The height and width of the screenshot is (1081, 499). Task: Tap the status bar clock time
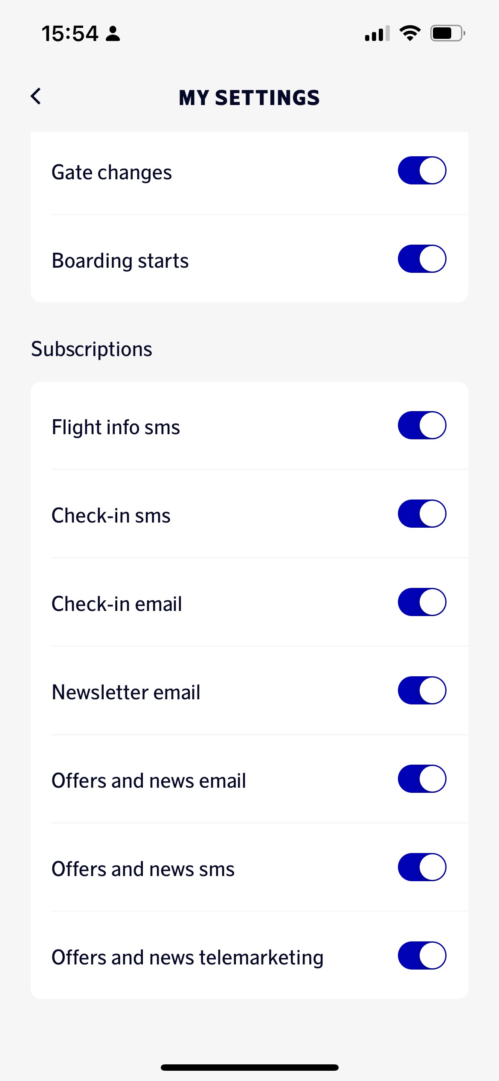(x=70, y=33)
